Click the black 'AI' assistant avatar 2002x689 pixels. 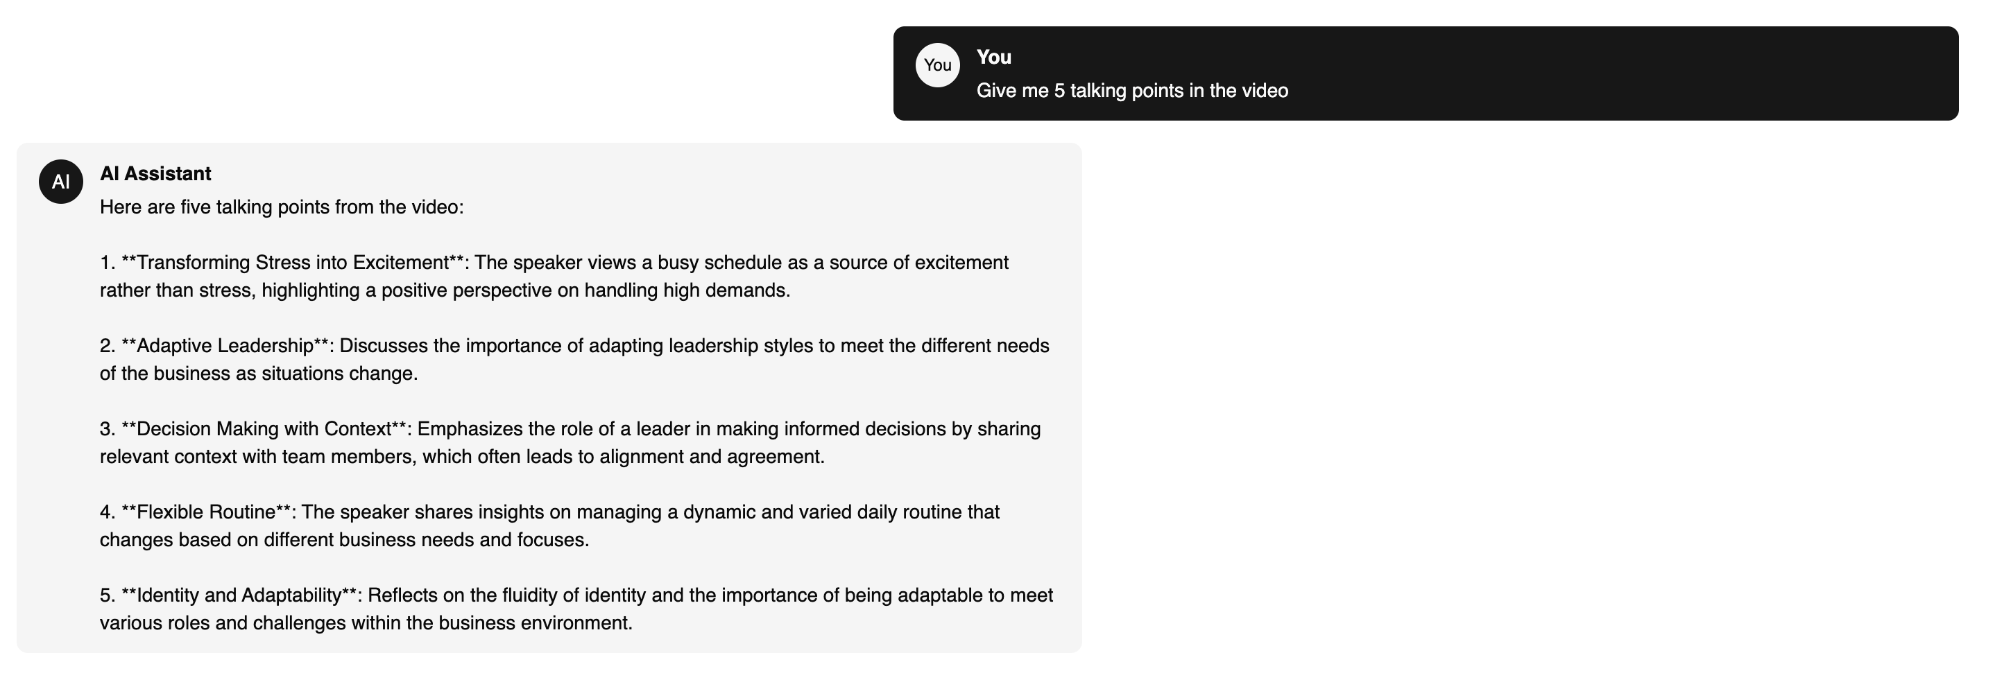60,182
